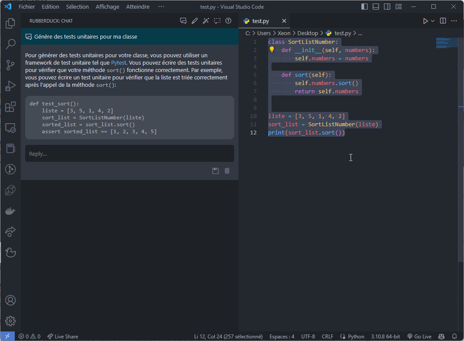Toggle the bottom panel layout button
Viewport: 464px width, 341px height.
click(x=376, y=7)
